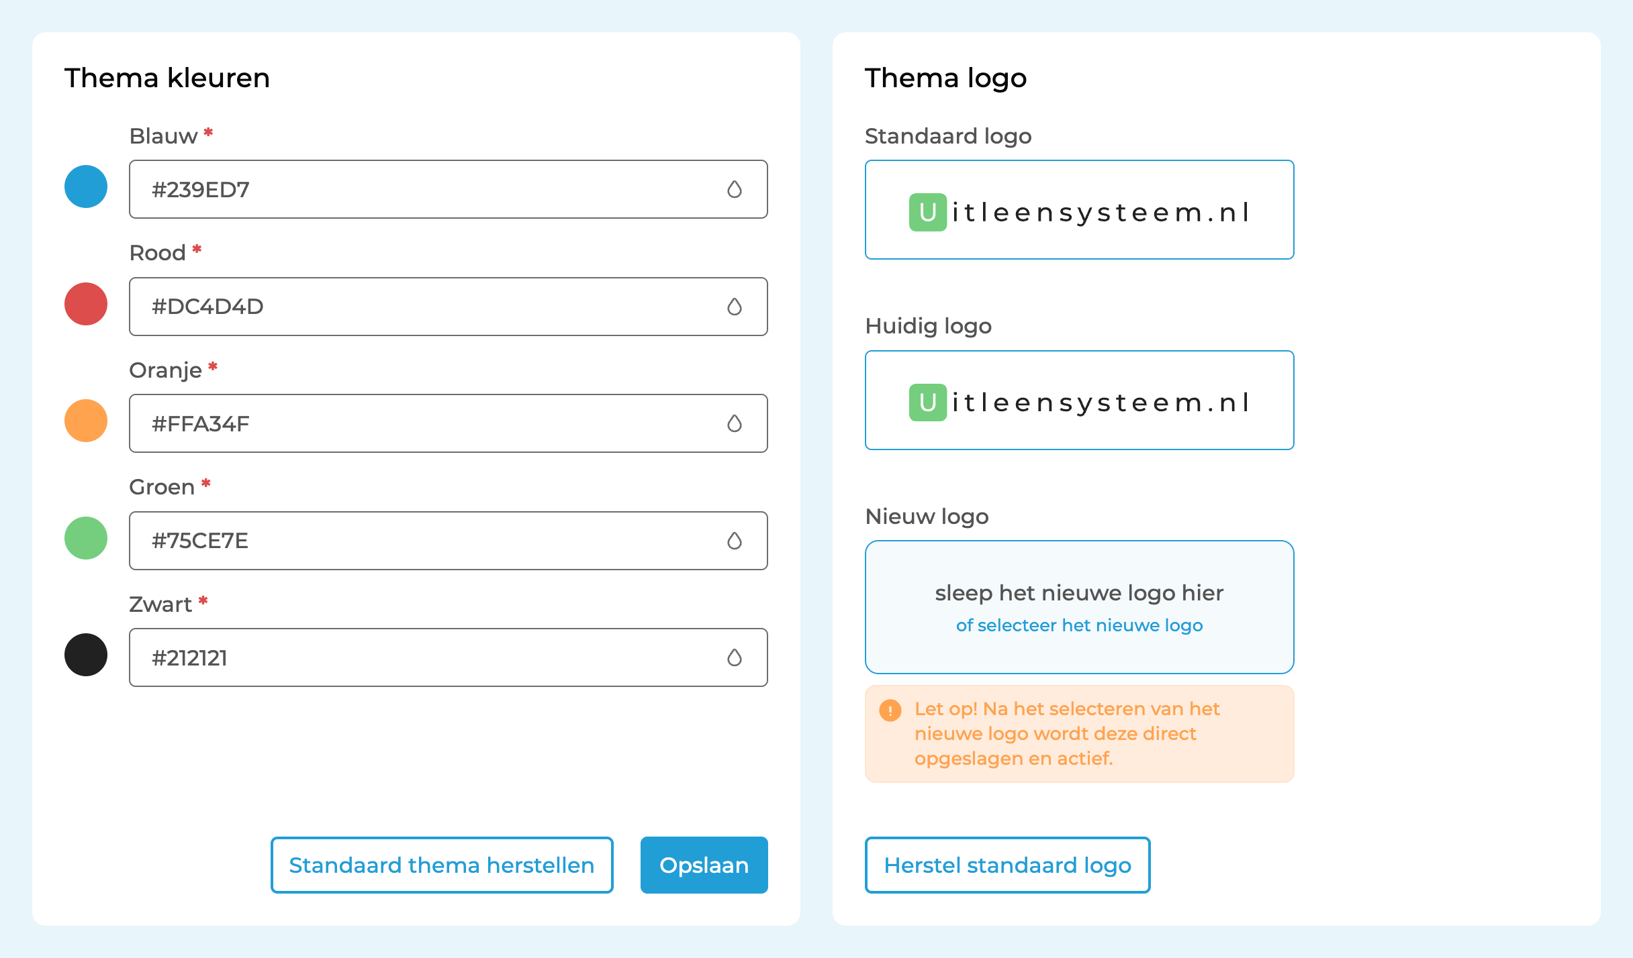Open color picker droplet for Oranje field
The height and width of the screenshot is (958, 1633).
click(735, 423)
